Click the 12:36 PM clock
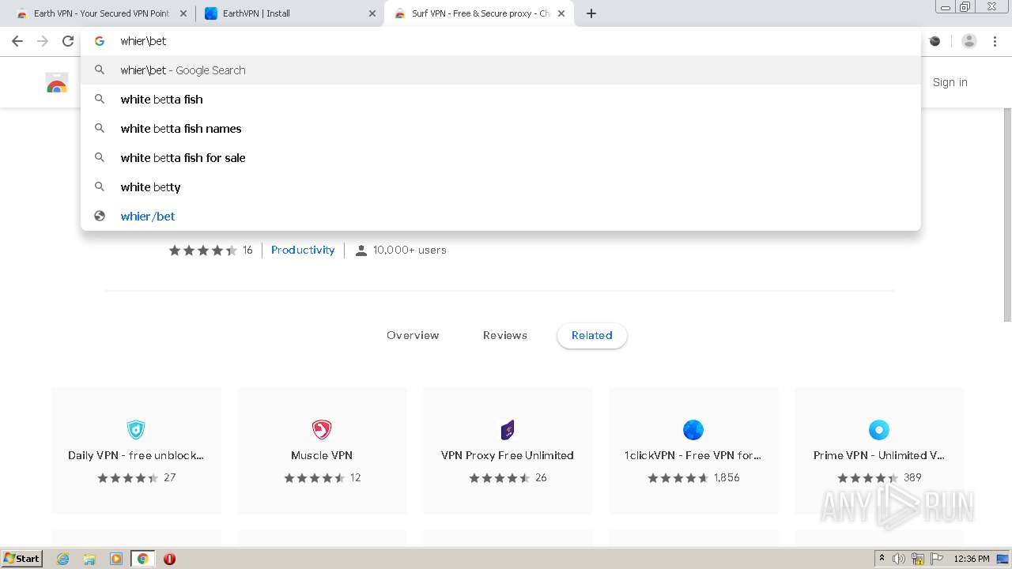 pyautogui.click(x=972, y=559)
